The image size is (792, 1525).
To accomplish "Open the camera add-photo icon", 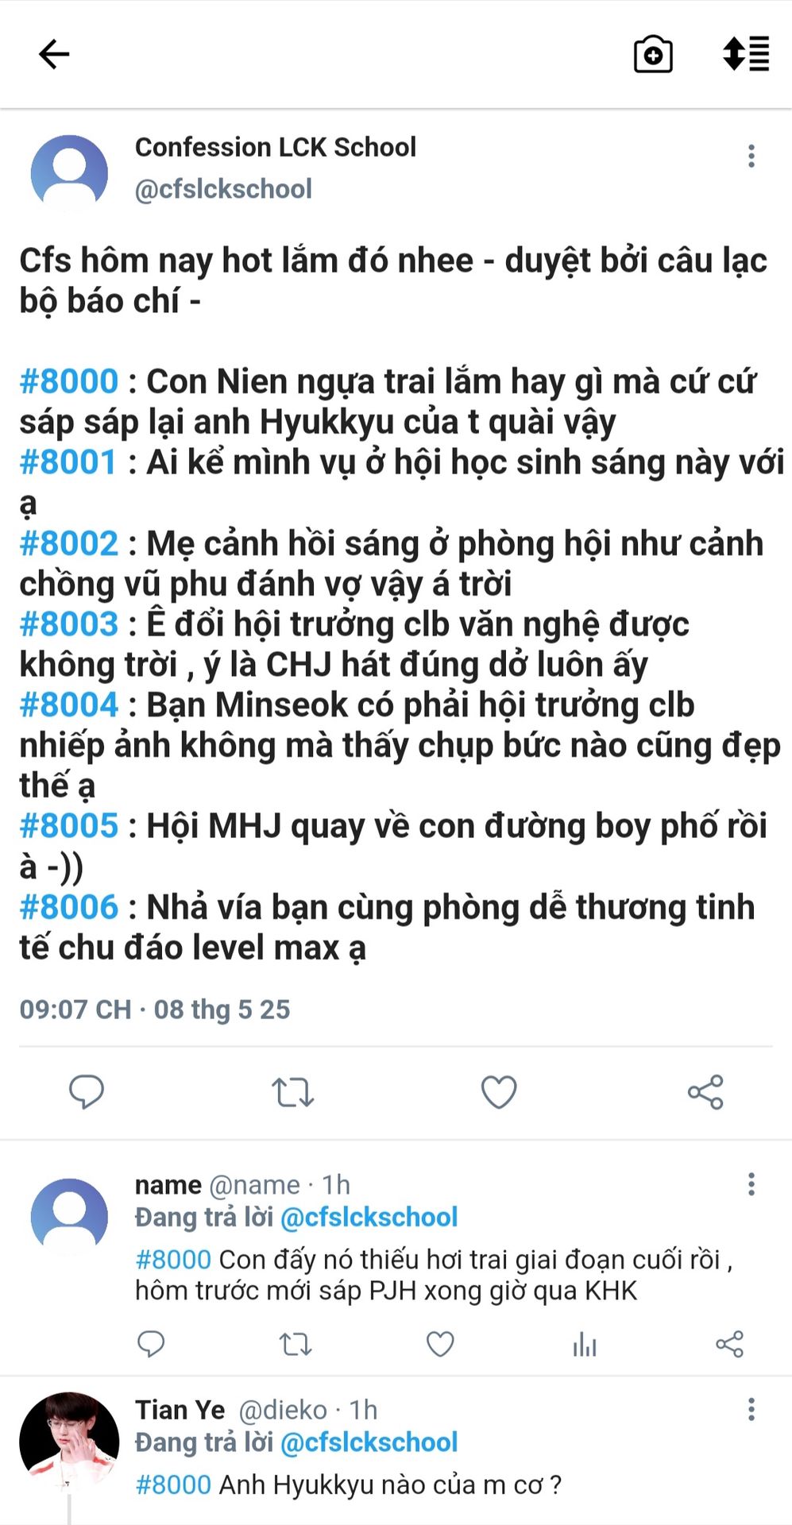I will [653, 55].
